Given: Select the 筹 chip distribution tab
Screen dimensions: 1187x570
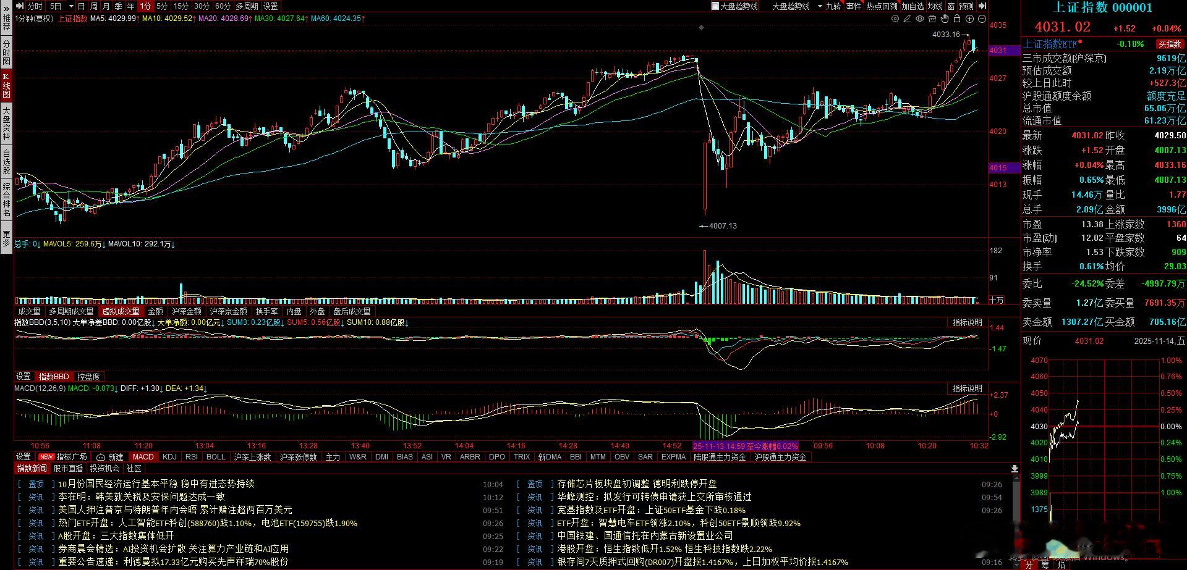Looking at the screenshot, I should pos(1044,565).
